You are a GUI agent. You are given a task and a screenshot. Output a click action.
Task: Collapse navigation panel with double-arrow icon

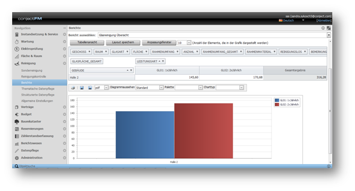pos(65,28)
